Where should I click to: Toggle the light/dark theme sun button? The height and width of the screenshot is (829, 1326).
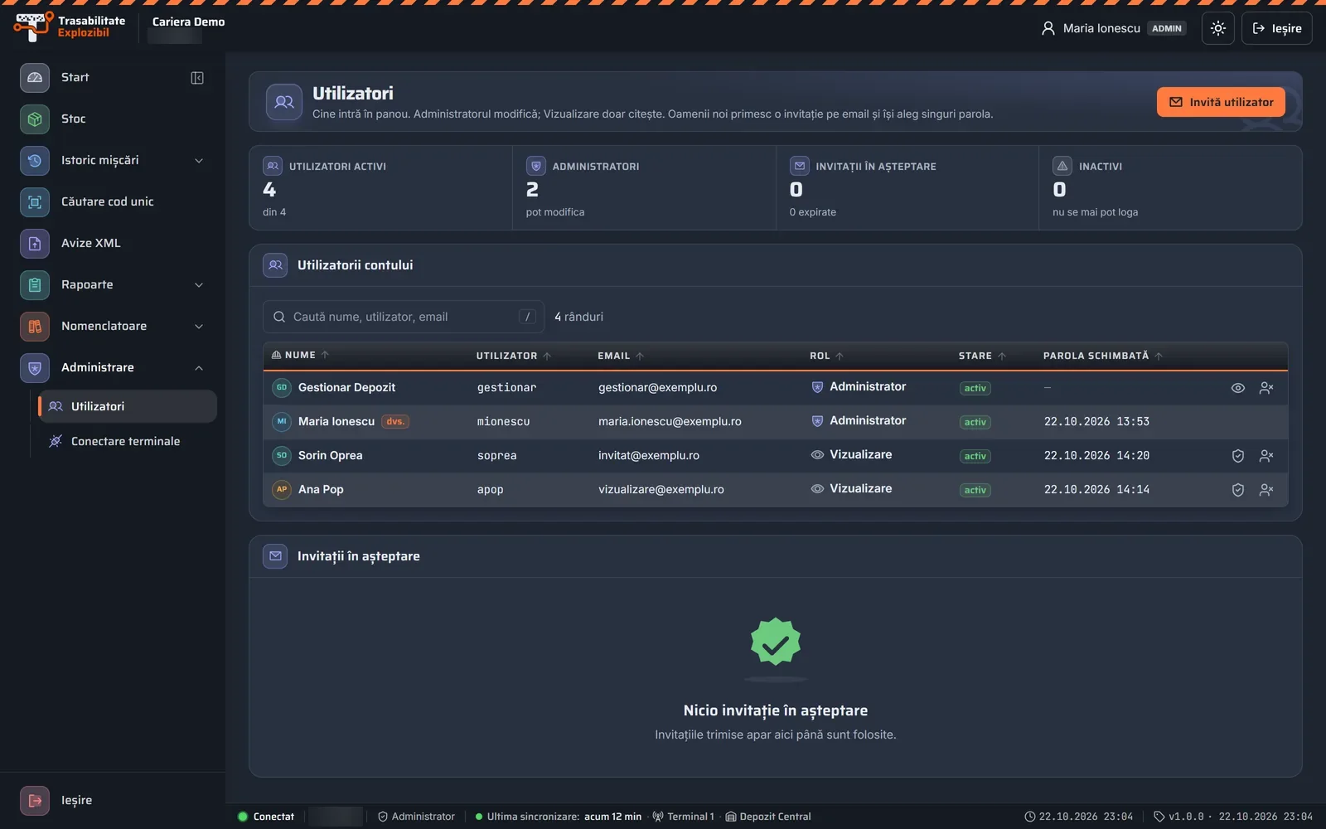tap(1217, 28)
